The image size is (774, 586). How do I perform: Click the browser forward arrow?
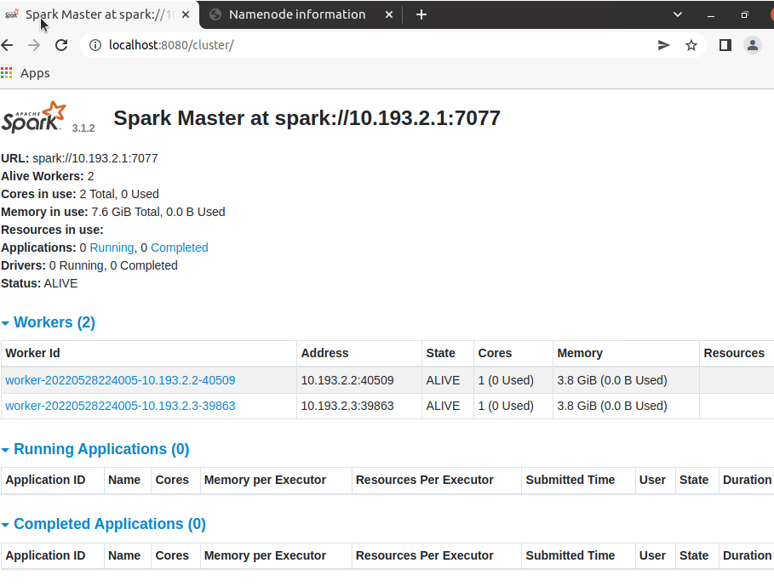[x=32, y=44]
